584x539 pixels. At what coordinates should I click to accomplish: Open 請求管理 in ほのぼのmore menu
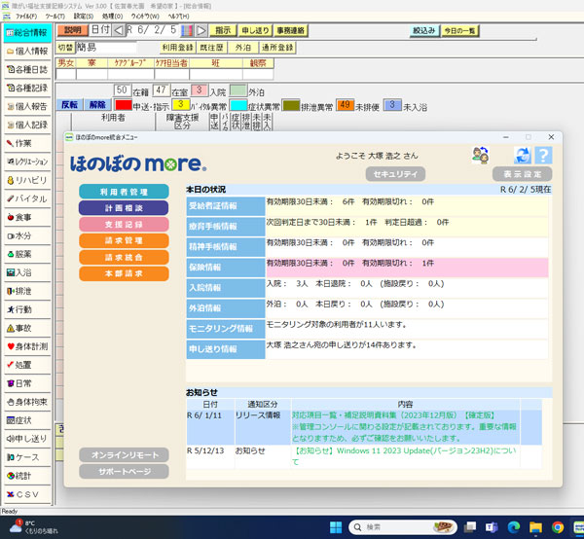tap(124, 241)
